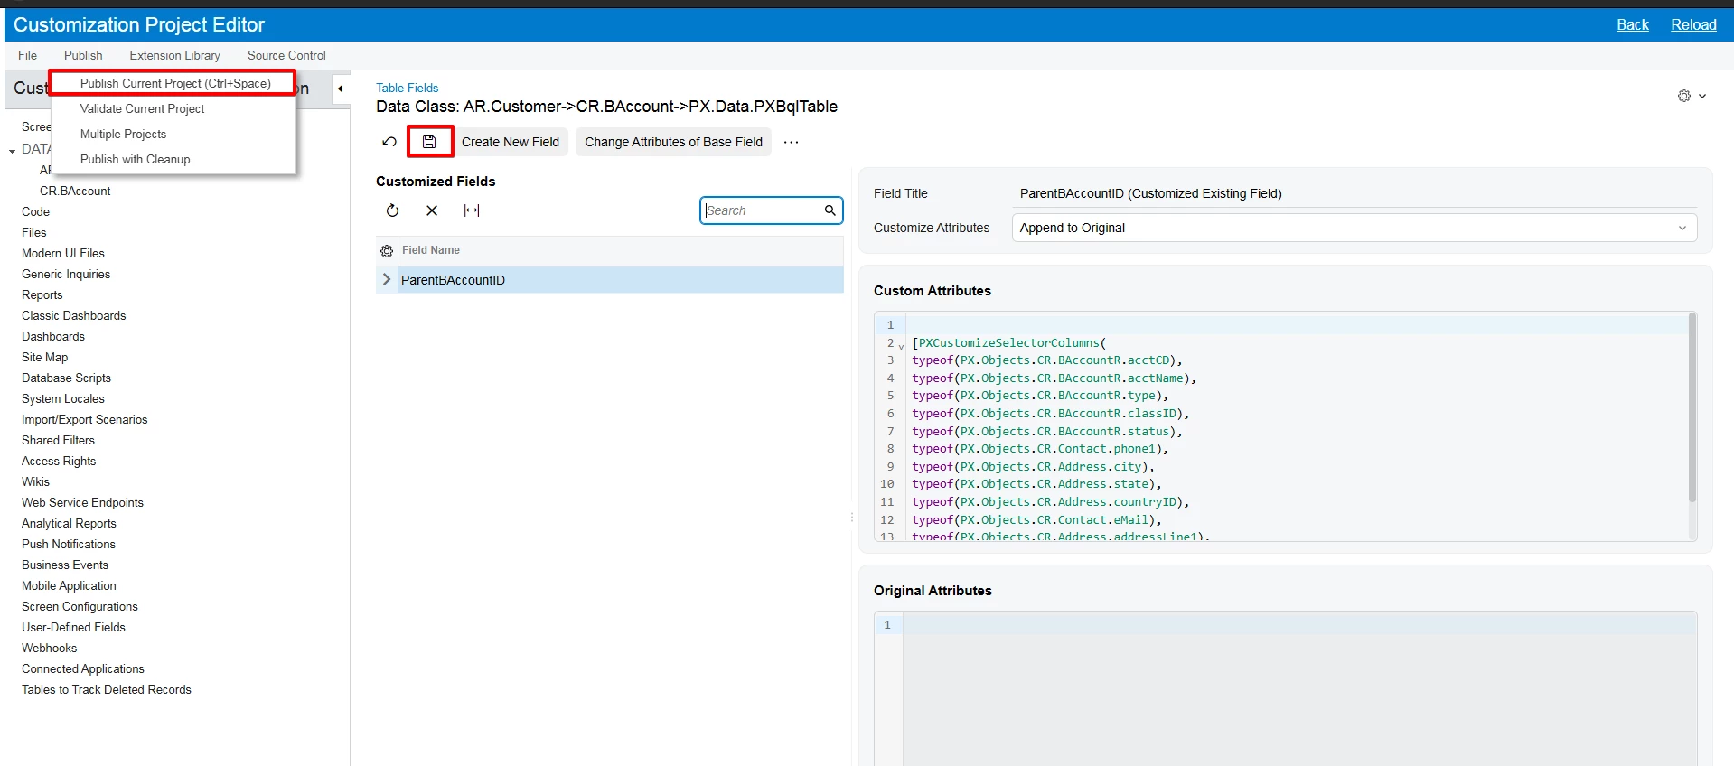Collapse the DATA tree node
The image size is (1734, 766).
(x=13, y=150)
